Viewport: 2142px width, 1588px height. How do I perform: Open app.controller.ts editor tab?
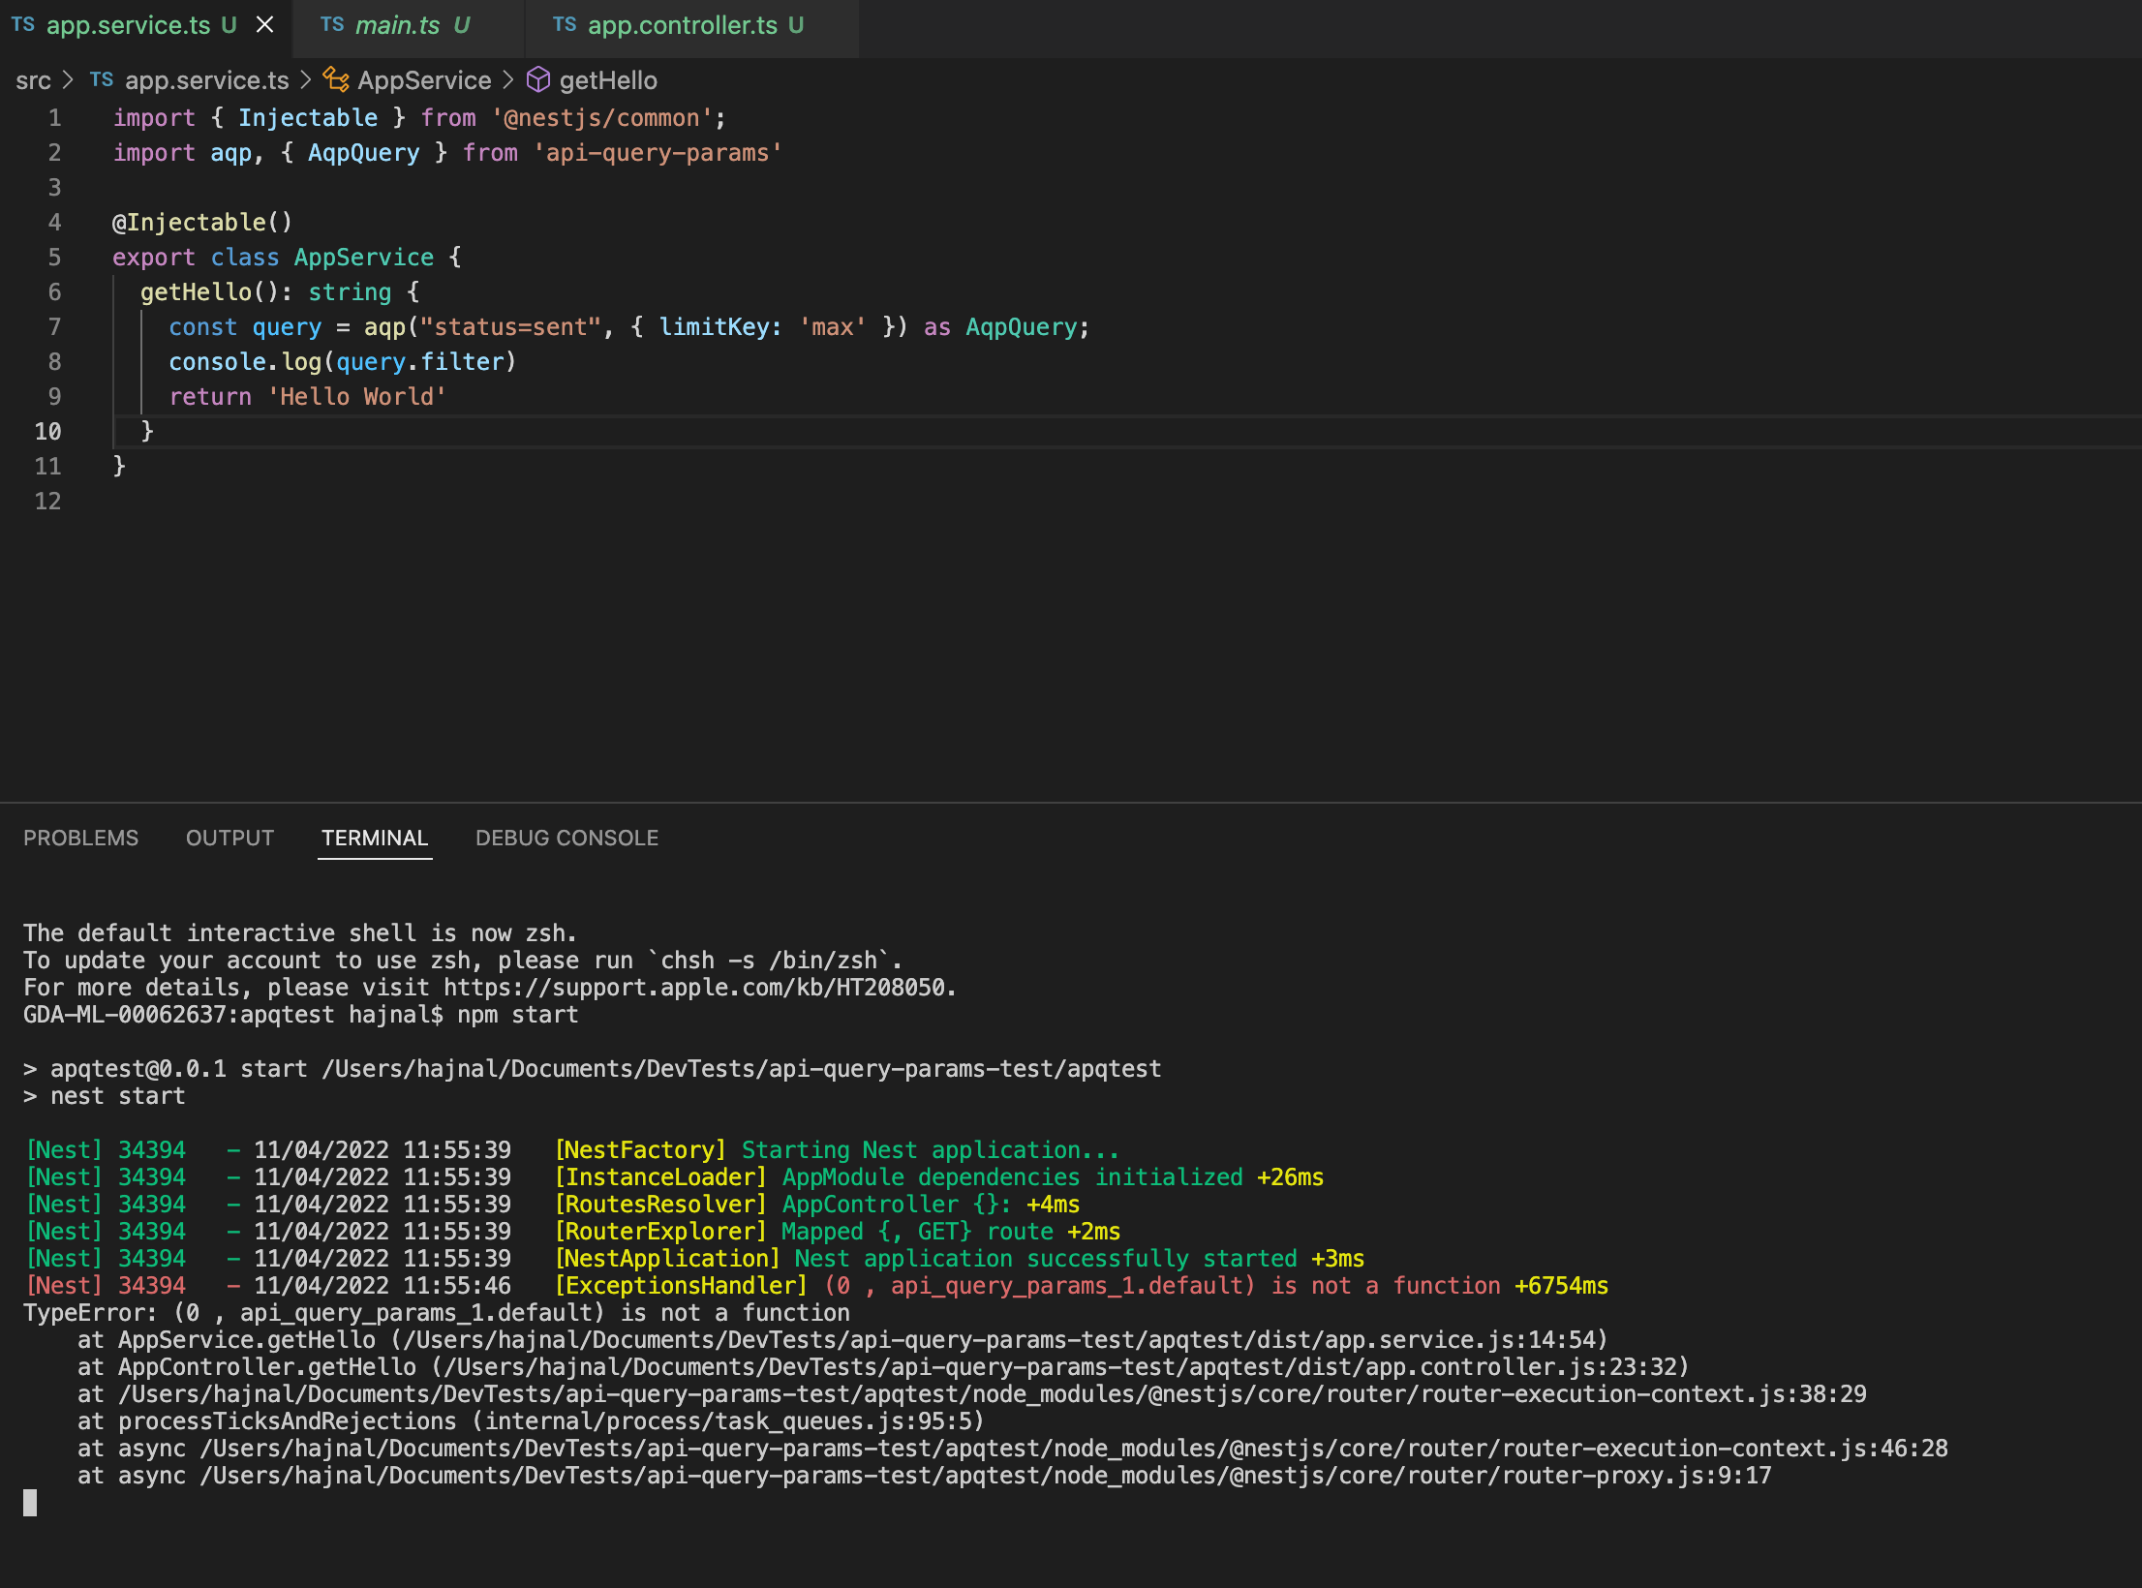pos(682,25)
